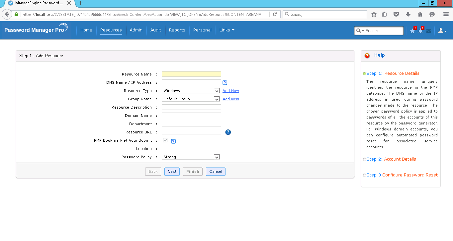Viewport: 453px width, 241px height.
Task: Go to the Home tab
Action: click(x=86, y=30)
